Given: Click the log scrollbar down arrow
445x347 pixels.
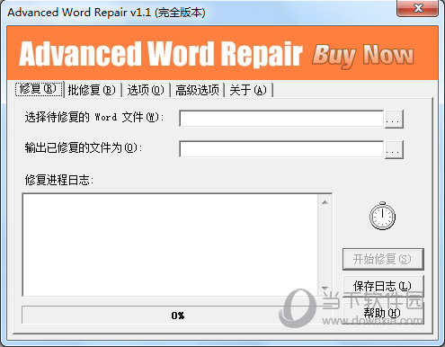Looking at the screenshot, I should point(325,288).
